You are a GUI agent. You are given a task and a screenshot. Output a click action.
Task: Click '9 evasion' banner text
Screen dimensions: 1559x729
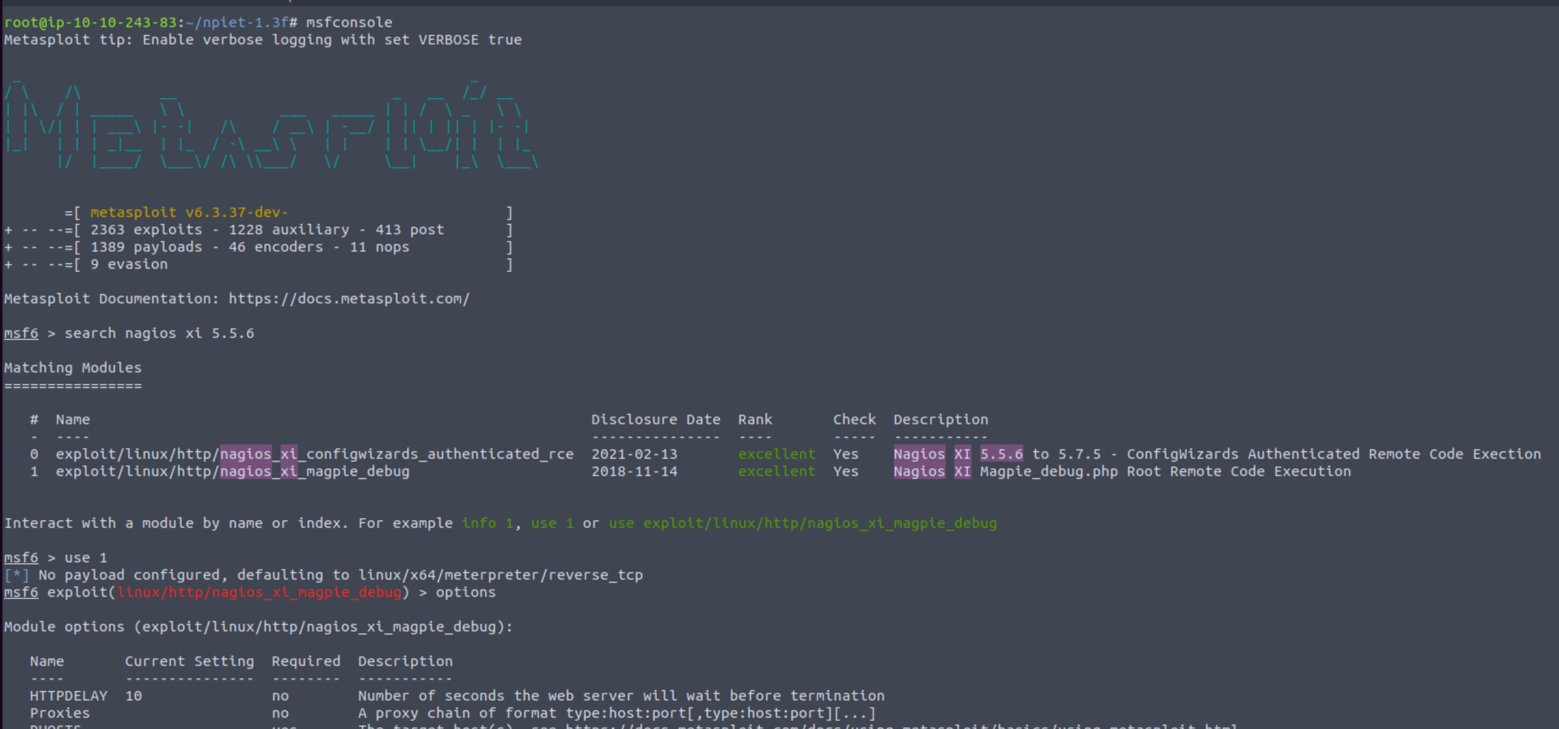129,264
